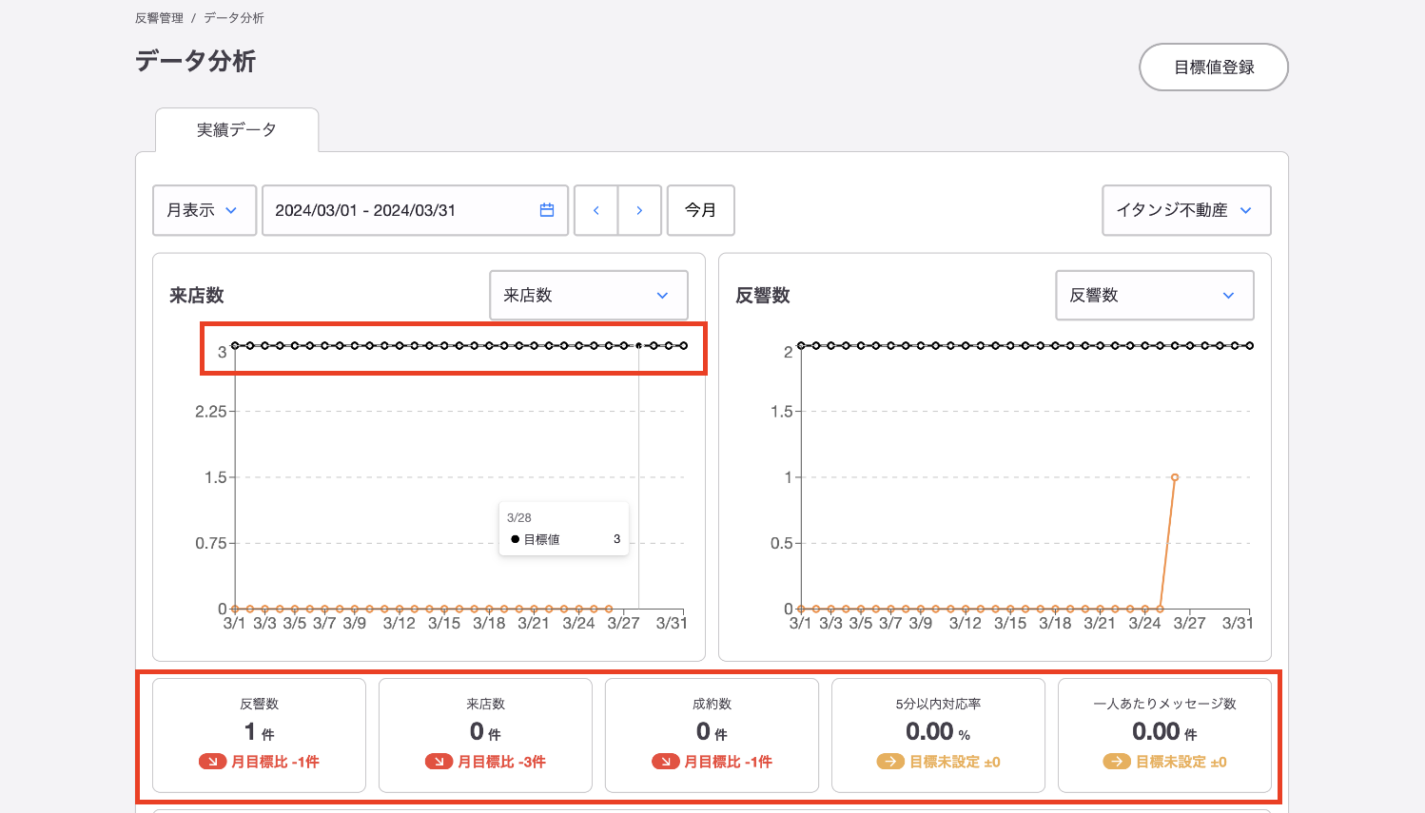Click red down-arrow badge under 来店数 card
Image resolution: width=1425 pixels, height=813 pixels.
point(439,762)
